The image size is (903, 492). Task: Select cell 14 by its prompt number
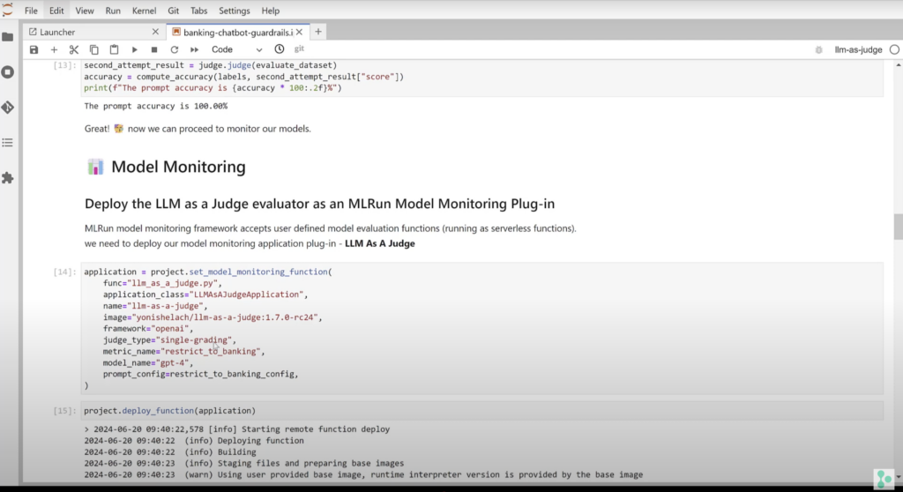click(64, 272)
